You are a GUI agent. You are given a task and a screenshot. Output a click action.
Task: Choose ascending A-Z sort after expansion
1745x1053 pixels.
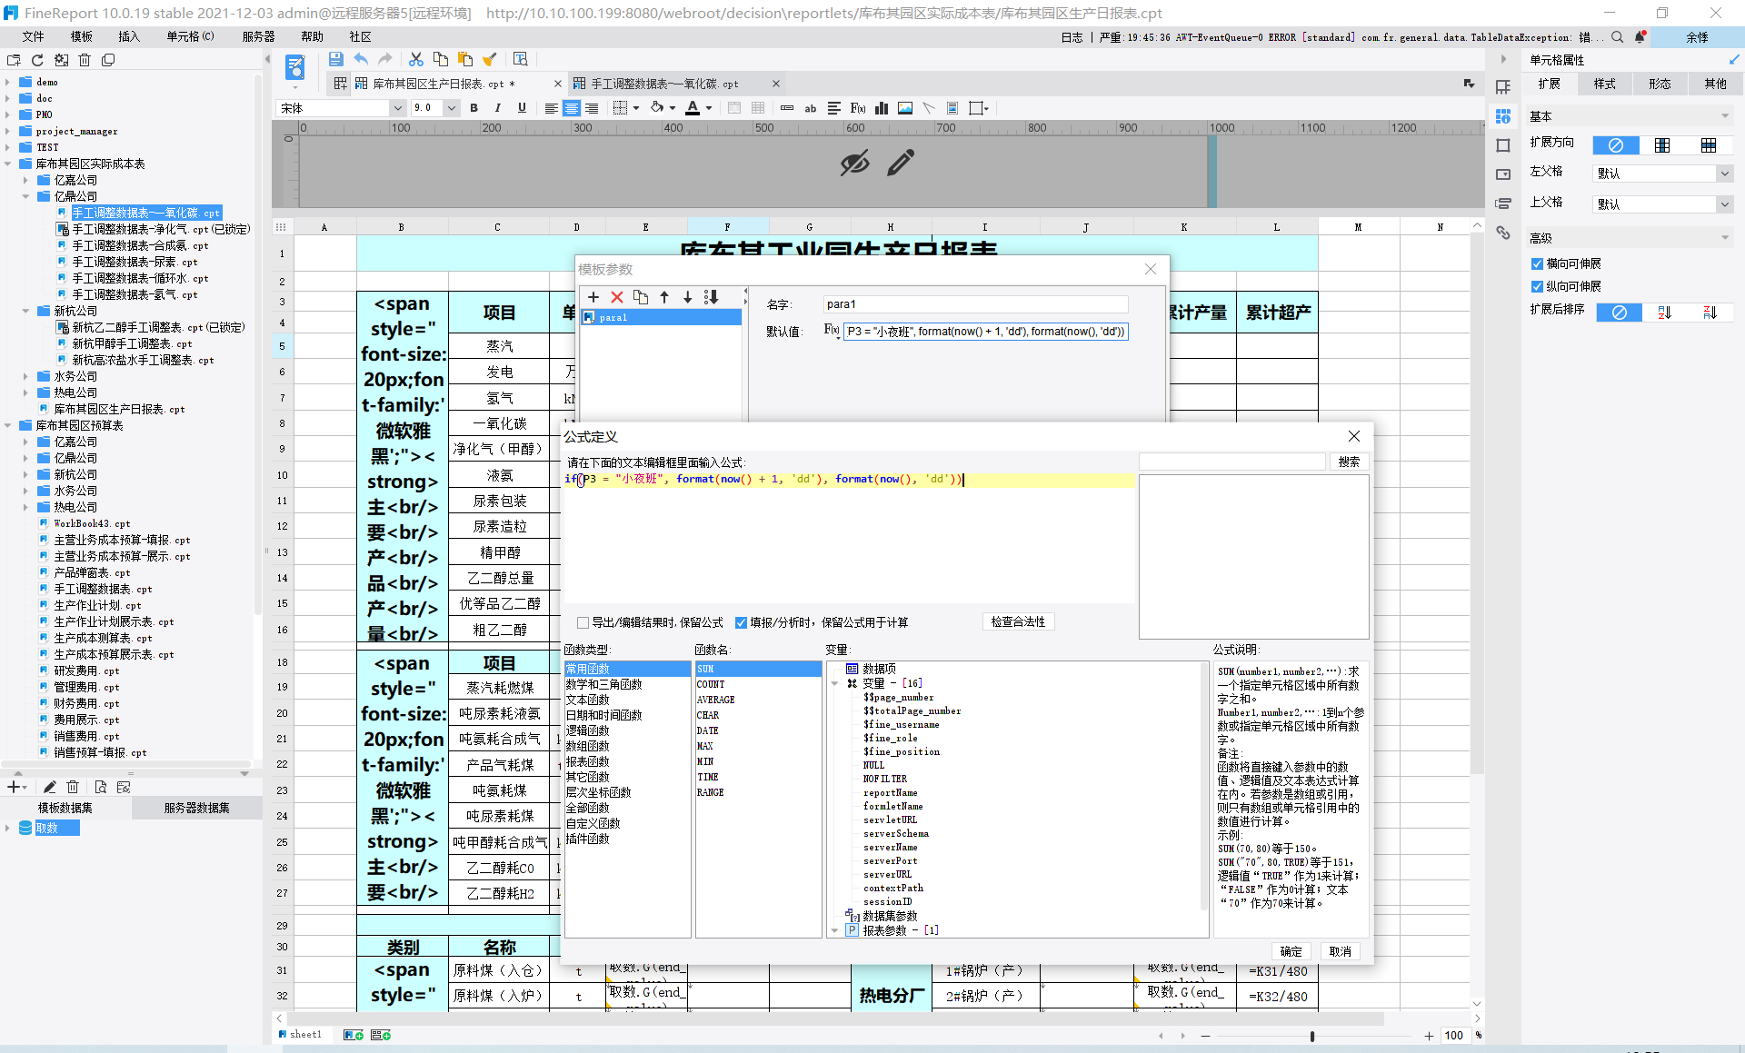pyautogui.click(x=1664, y=313)
